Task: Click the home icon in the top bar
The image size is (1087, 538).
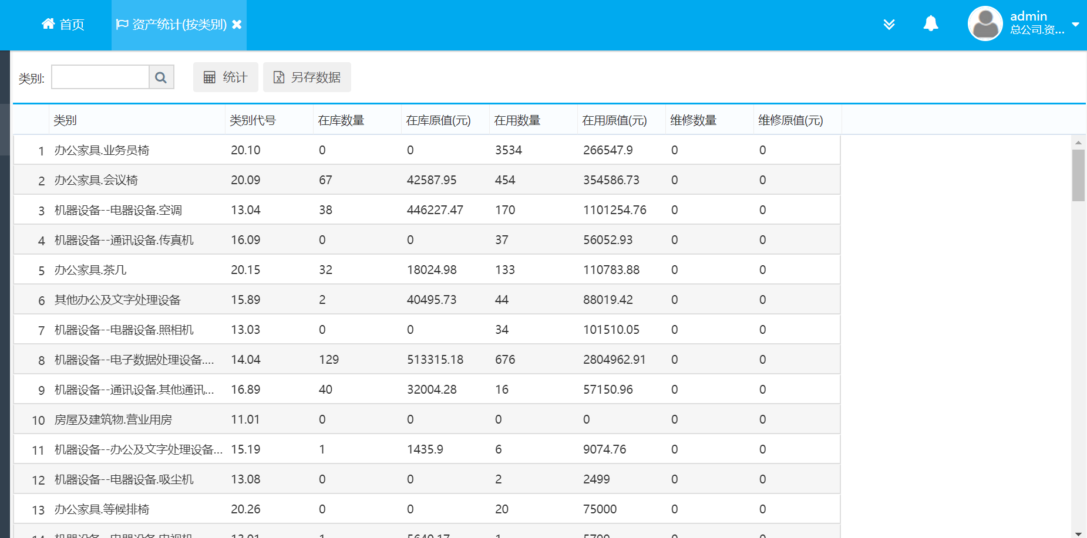Action: [48, 24]
